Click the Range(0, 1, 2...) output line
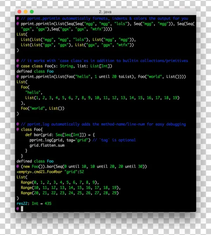 [x=60, y=182]
